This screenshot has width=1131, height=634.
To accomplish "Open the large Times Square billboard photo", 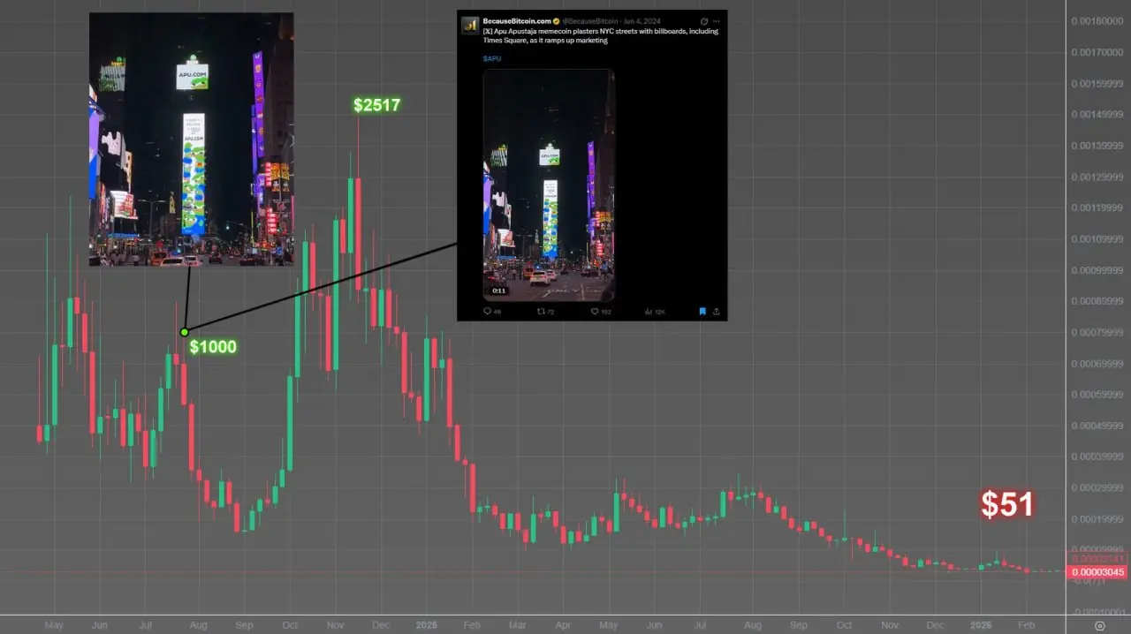I will (191, 139).
